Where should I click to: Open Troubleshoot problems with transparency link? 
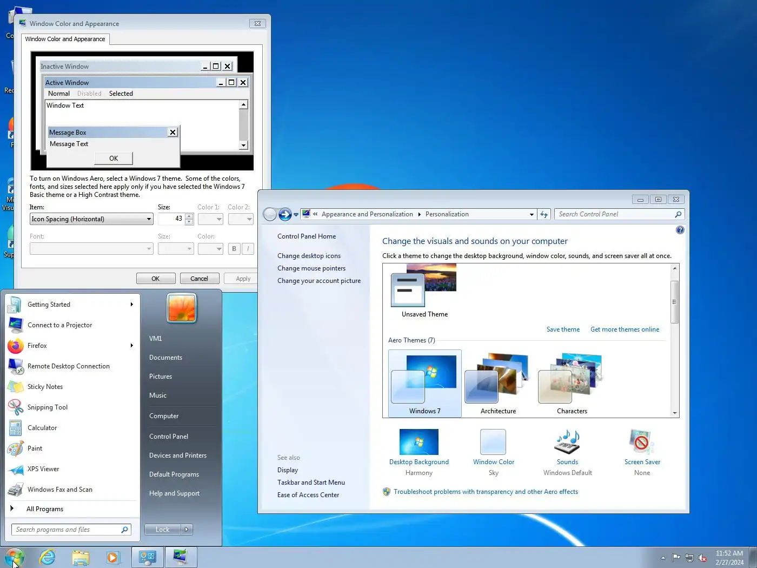486,492
